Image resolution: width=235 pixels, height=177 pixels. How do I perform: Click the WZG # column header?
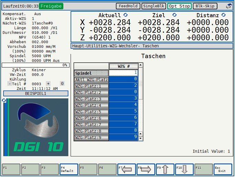click(x=124, y=66)
